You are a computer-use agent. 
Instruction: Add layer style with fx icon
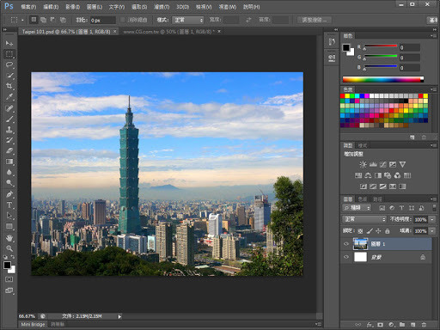(370, 325)
